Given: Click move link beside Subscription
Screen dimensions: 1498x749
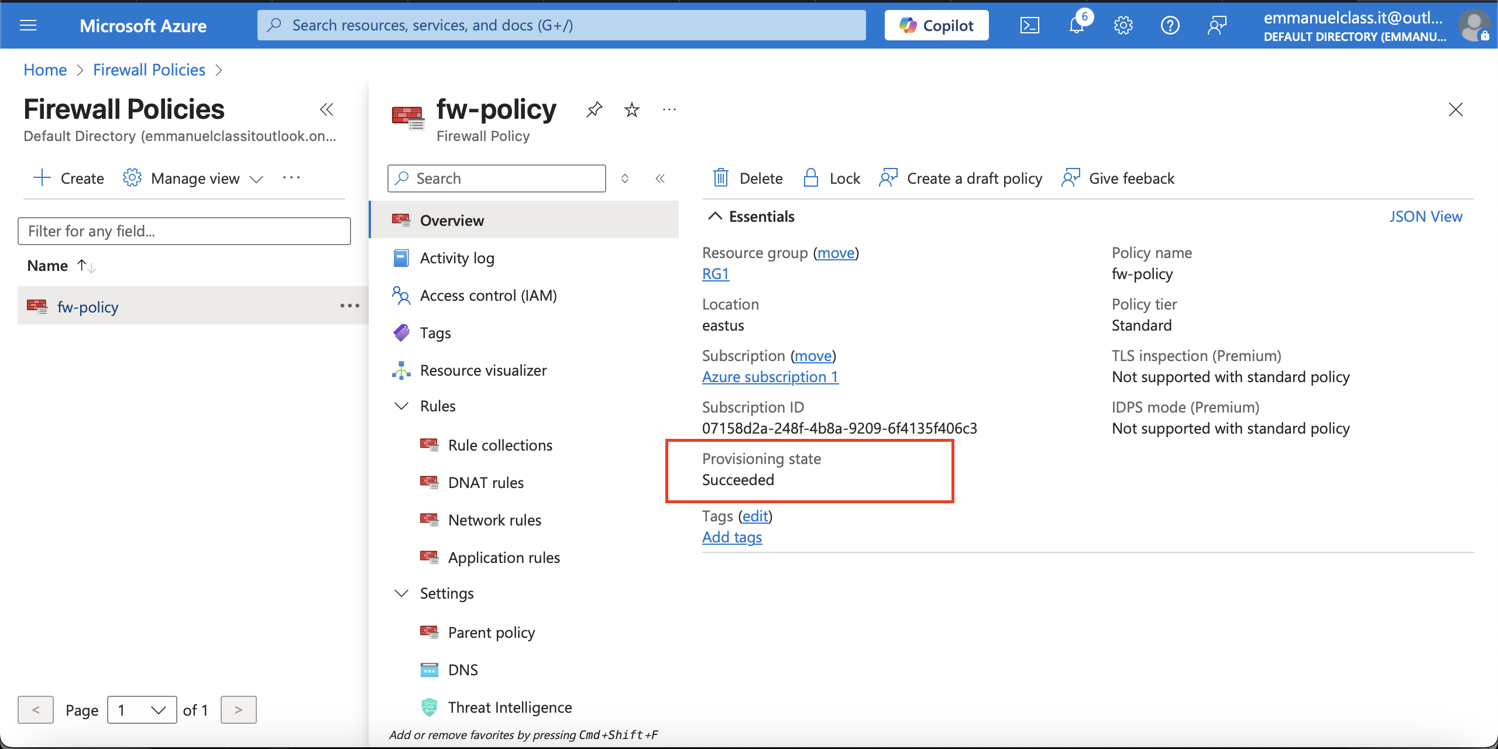Looking at the screenshot, I should click(x=813, y=356).
